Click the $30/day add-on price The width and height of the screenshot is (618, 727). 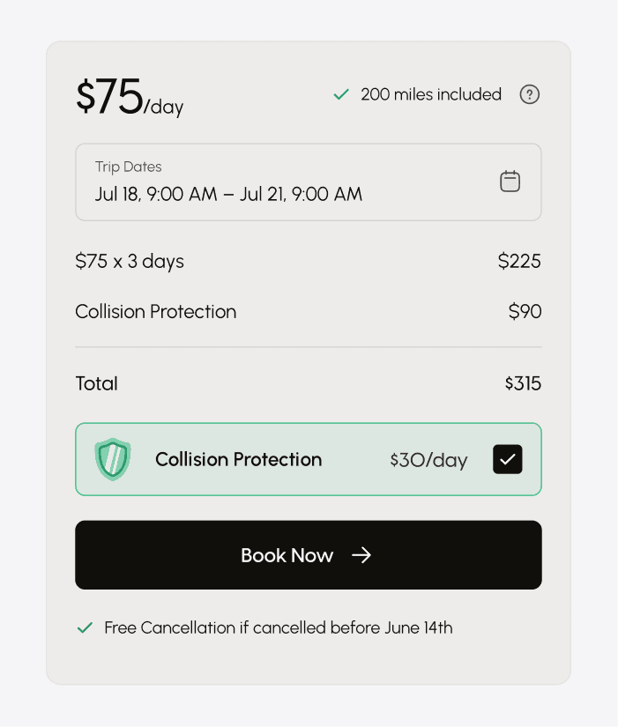tap(428, 460)
